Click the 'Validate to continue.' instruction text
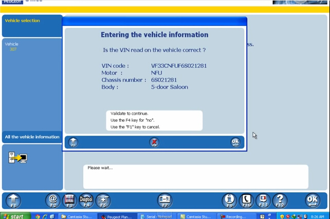 pyautogui.click(x=130, y=114)
